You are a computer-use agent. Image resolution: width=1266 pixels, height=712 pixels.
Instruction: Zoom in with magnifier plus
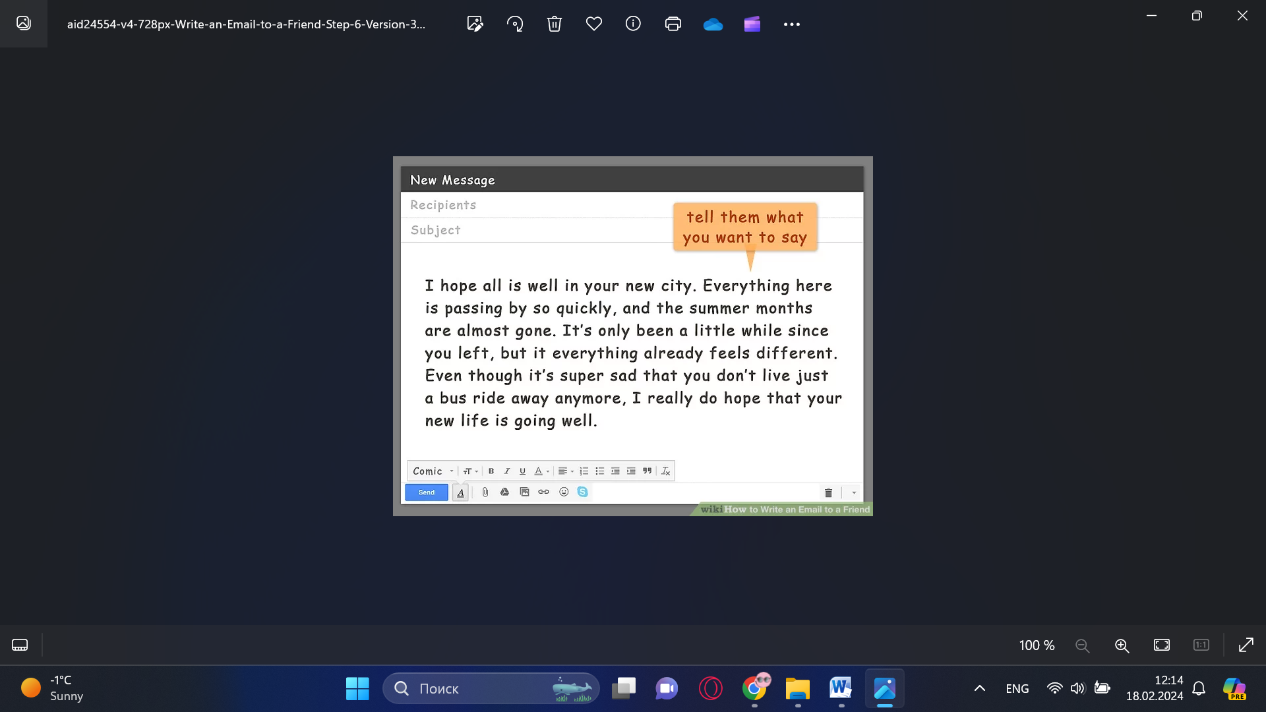(x=1122, y=645)
